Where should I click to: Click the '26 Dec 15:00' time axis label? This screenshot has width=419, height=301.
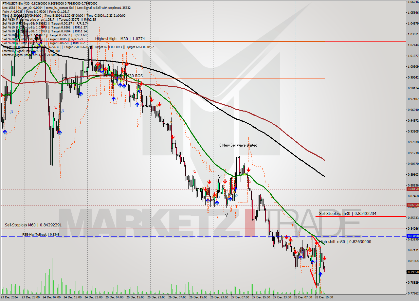click(x=198, y=297)
